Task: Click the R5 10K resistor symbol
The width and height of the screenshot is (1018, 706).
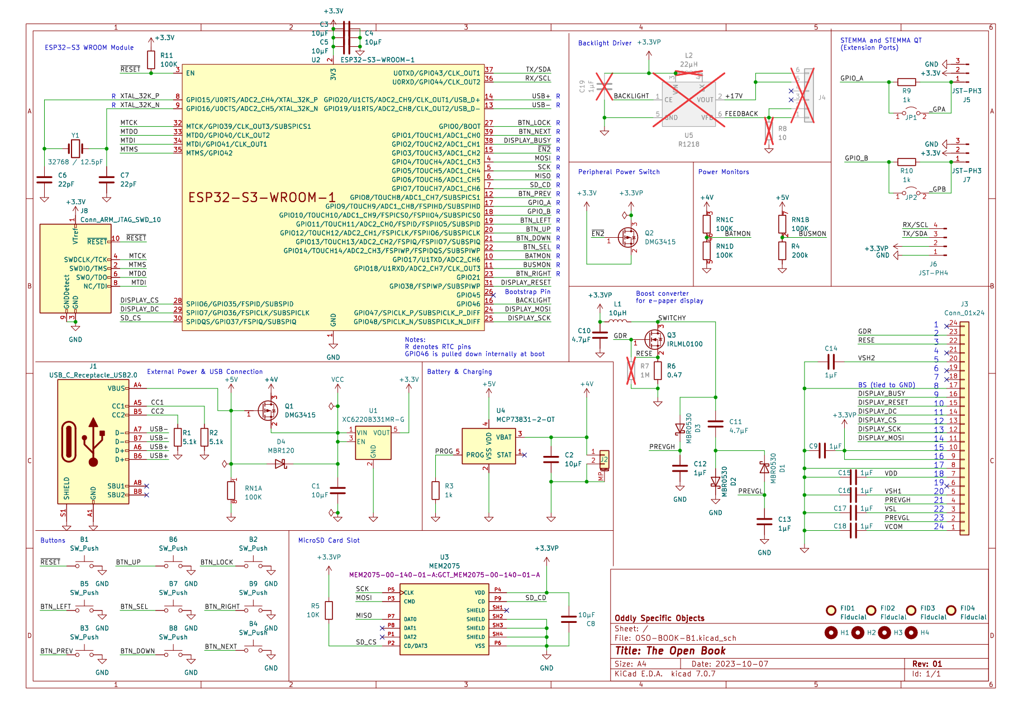Action: tap(329, 610)
